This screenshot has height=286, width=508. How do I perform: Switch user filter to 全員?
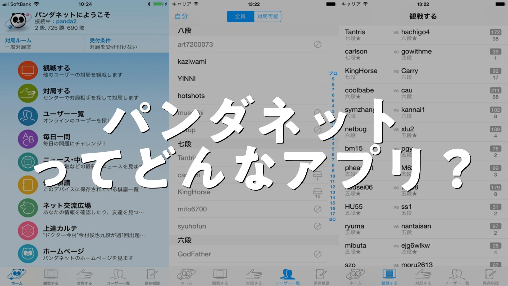click(241, 16)
